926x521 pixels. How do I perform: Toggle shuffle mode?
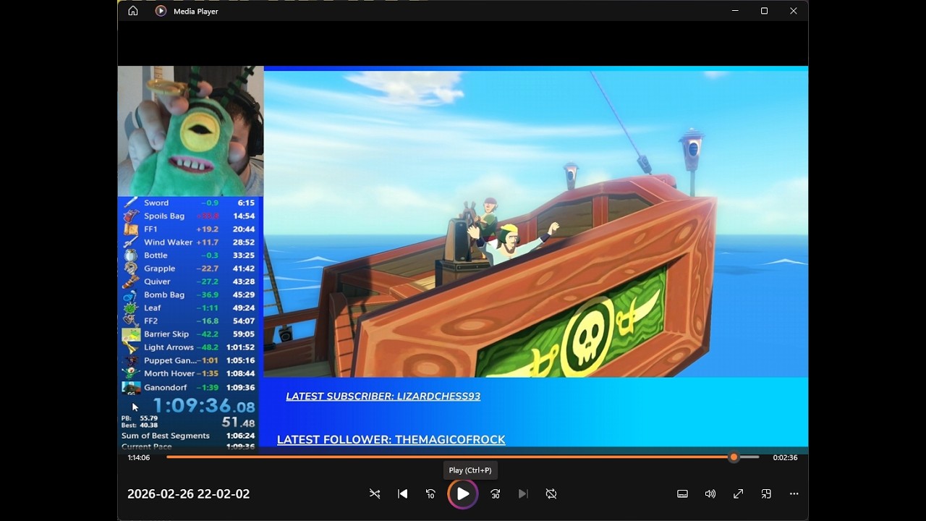[375, 494]
